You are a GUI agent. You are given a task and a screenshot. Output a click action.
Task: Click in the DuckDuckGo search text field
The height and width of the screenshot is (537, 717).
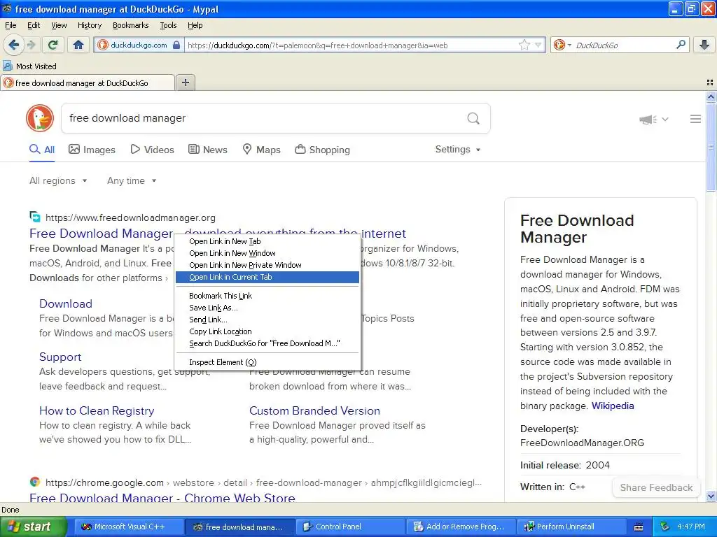coord(263,118)
